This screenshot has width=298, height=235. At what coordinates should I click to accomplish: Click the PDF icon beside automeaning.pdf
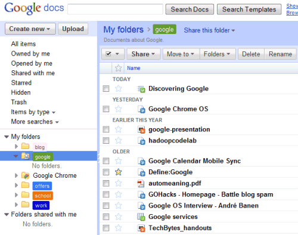[141, 184]
